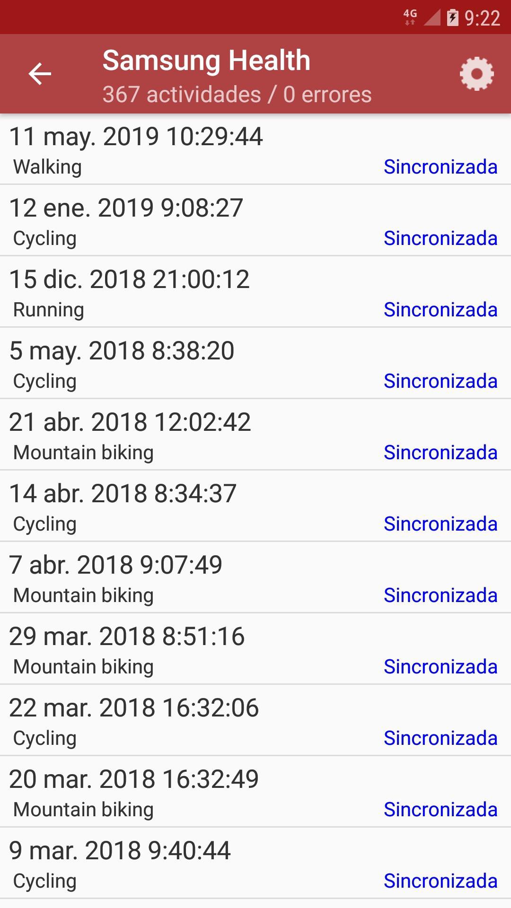Screen dimensions: 511x908
Task: Tap the cellular signal strength icon
Action: click(x=432, y=17)
